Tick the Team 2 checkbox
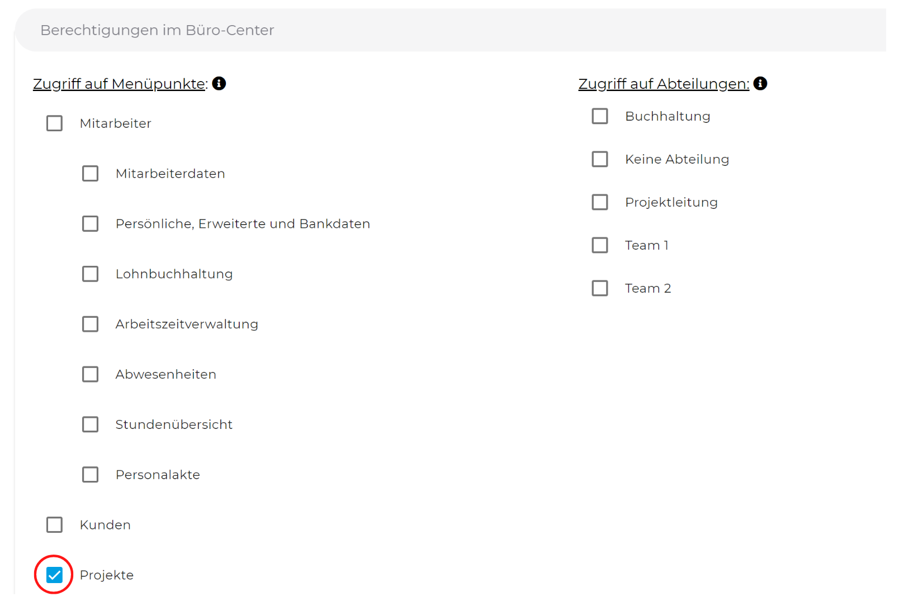Screen dimensions: 899x611 [x=600, y=288]
